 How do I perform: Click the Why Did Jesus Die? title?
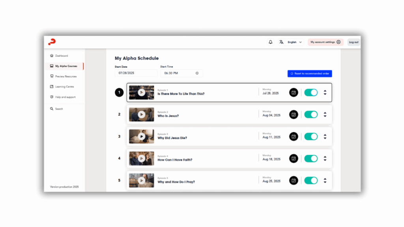click(x=172, y=138)
